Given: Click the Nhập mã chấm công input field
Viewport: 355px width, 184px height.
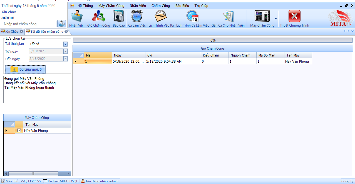Looking at the screenshot, I should 29,24.
